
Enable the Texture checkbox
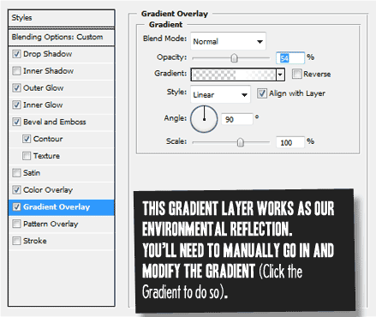(x=27, y=156)
